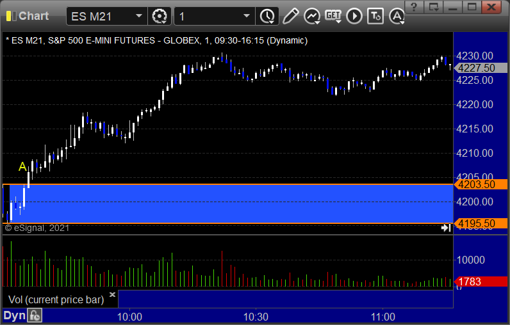Click the red 1783 volume label
Viewport: 510px width, 325px height.
click(481, 281)
